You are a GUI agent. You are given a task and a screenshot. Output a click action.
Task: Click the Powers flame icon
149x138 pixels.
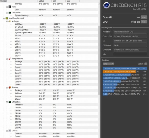(10, 87)
